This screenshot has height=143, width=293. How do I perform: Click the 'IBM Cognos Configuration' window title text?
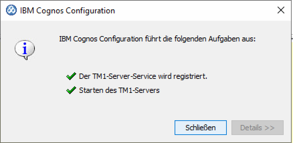click(x=67, y=11)
